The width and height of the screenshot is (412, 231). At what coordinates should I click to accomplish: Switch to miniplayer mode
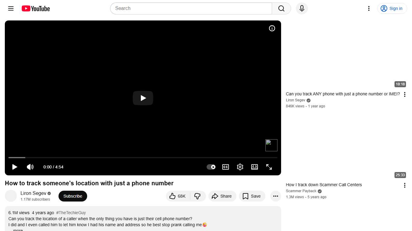(x=254, y=167)
